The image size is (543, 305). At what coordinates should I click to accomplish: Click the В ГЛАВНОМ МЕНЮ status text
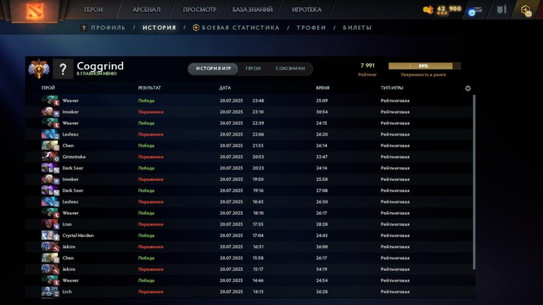pos(97,74)
